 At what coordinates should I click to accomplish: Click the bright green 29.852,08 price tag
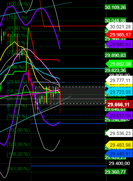[119, 64]
